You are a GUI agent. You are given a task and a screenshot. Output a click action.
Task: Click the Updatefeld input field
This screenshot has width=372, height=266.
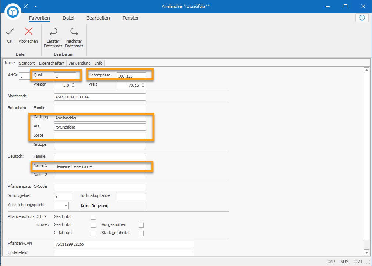(124, 253)
